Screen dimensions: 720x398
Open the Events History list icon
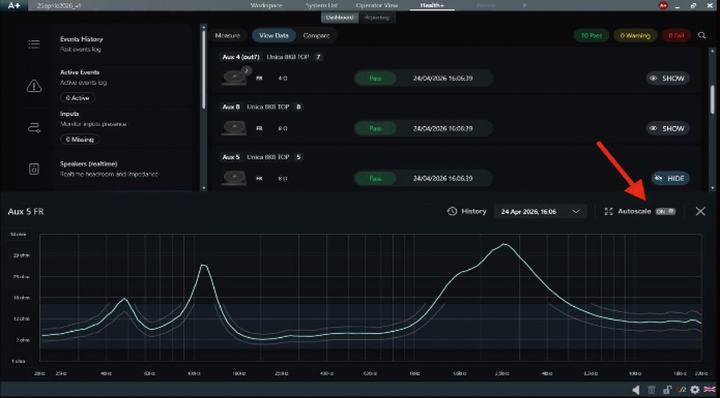pos(34,44)
